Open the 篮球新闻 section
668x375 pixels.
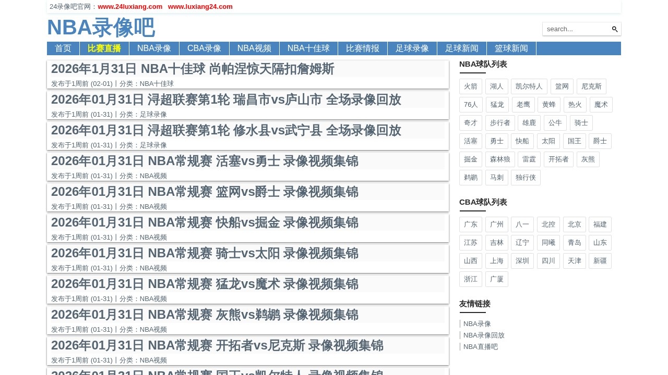(511, 48)
